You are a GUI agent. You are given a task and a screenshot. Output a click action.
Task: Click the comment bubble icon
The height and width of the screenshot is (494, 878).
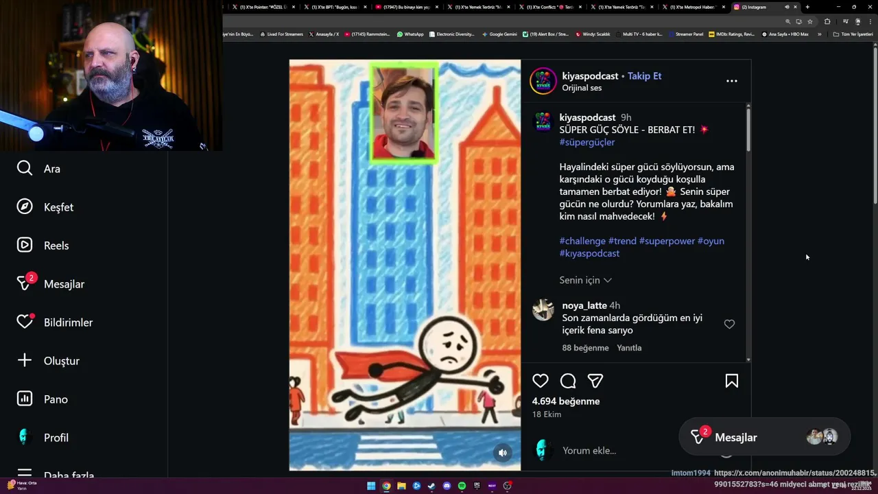(x=568, y=381)
